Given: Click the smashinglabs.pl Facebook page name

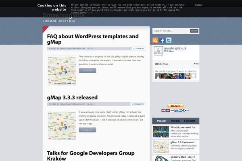Looking at the screenshot, I should (x=175, y=48).
